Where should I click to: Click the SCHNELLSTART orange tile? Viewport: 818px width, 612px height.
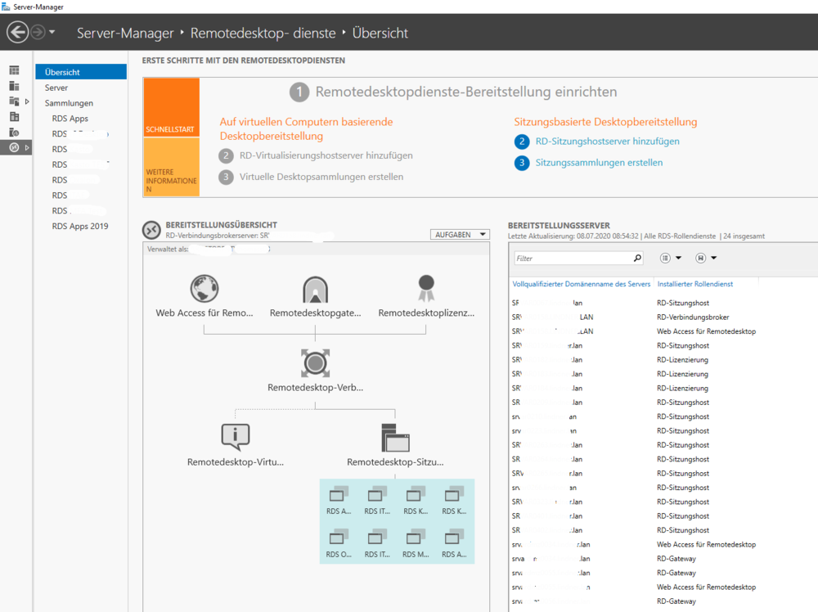[171, 107]
